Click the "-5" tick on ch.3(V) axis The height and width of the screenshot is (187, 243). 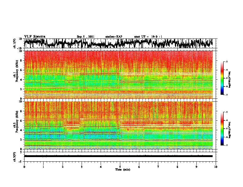[x=21, y=162]
